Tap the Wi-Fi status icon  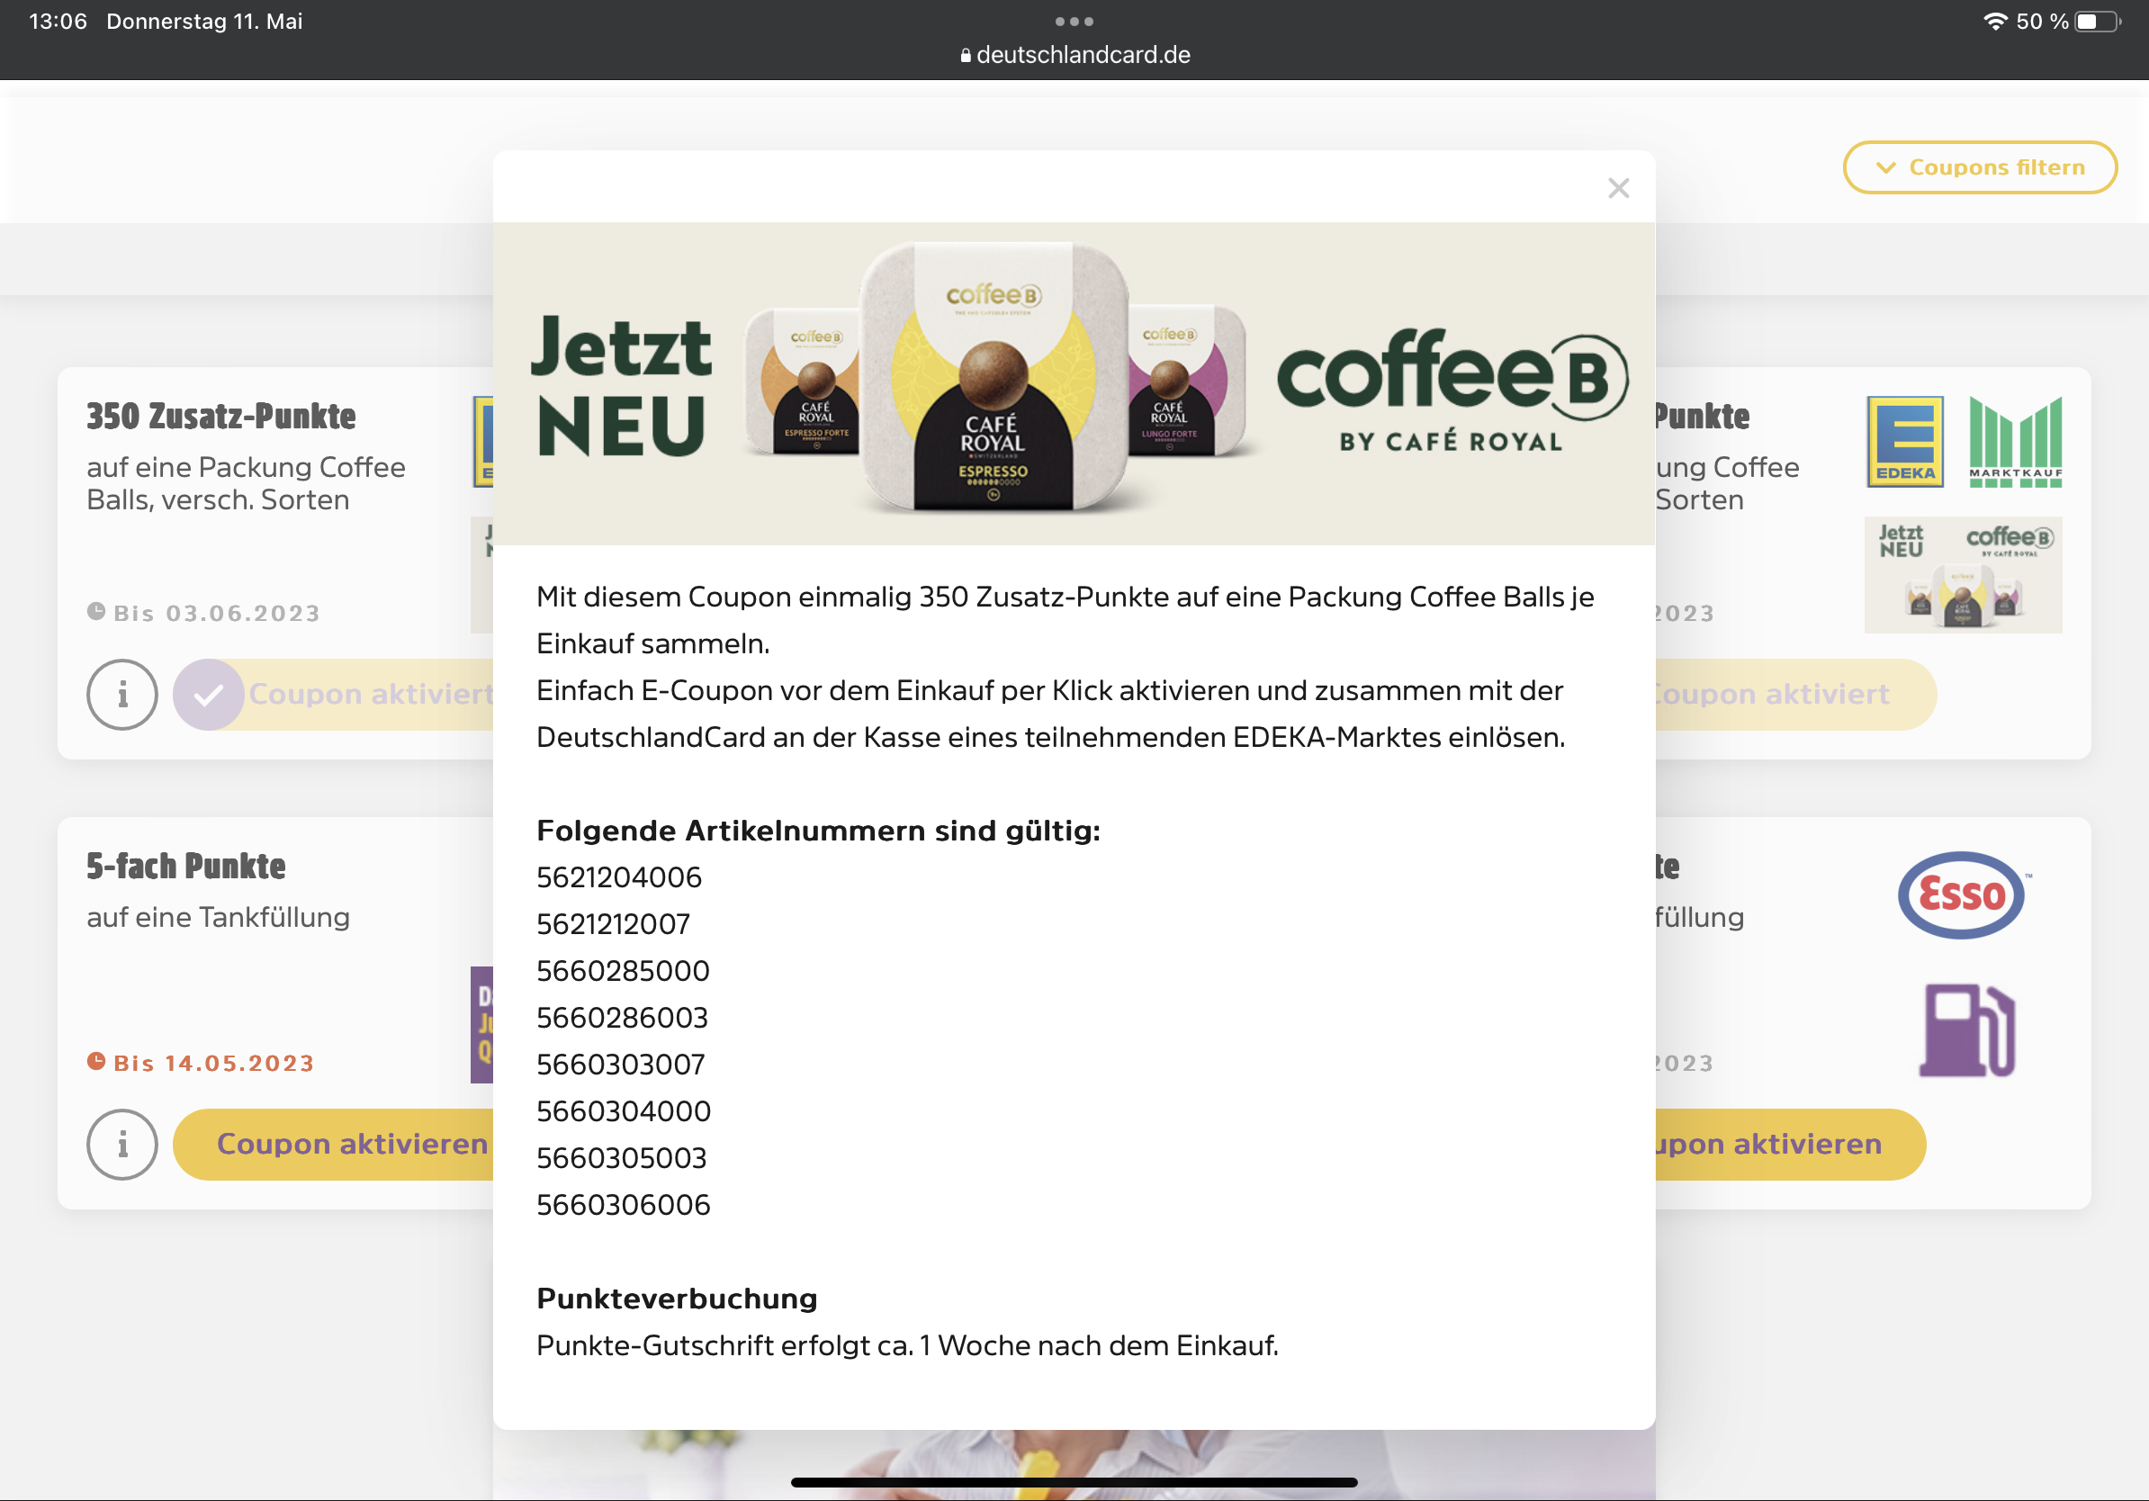pos(1994,22)
